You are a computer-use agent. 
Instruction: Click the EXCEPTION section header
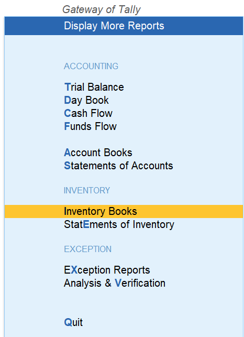(87, 249)
